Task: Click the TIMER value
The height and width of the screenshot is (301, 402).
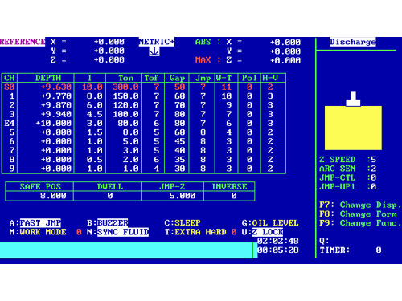Action: pos(379,250)
